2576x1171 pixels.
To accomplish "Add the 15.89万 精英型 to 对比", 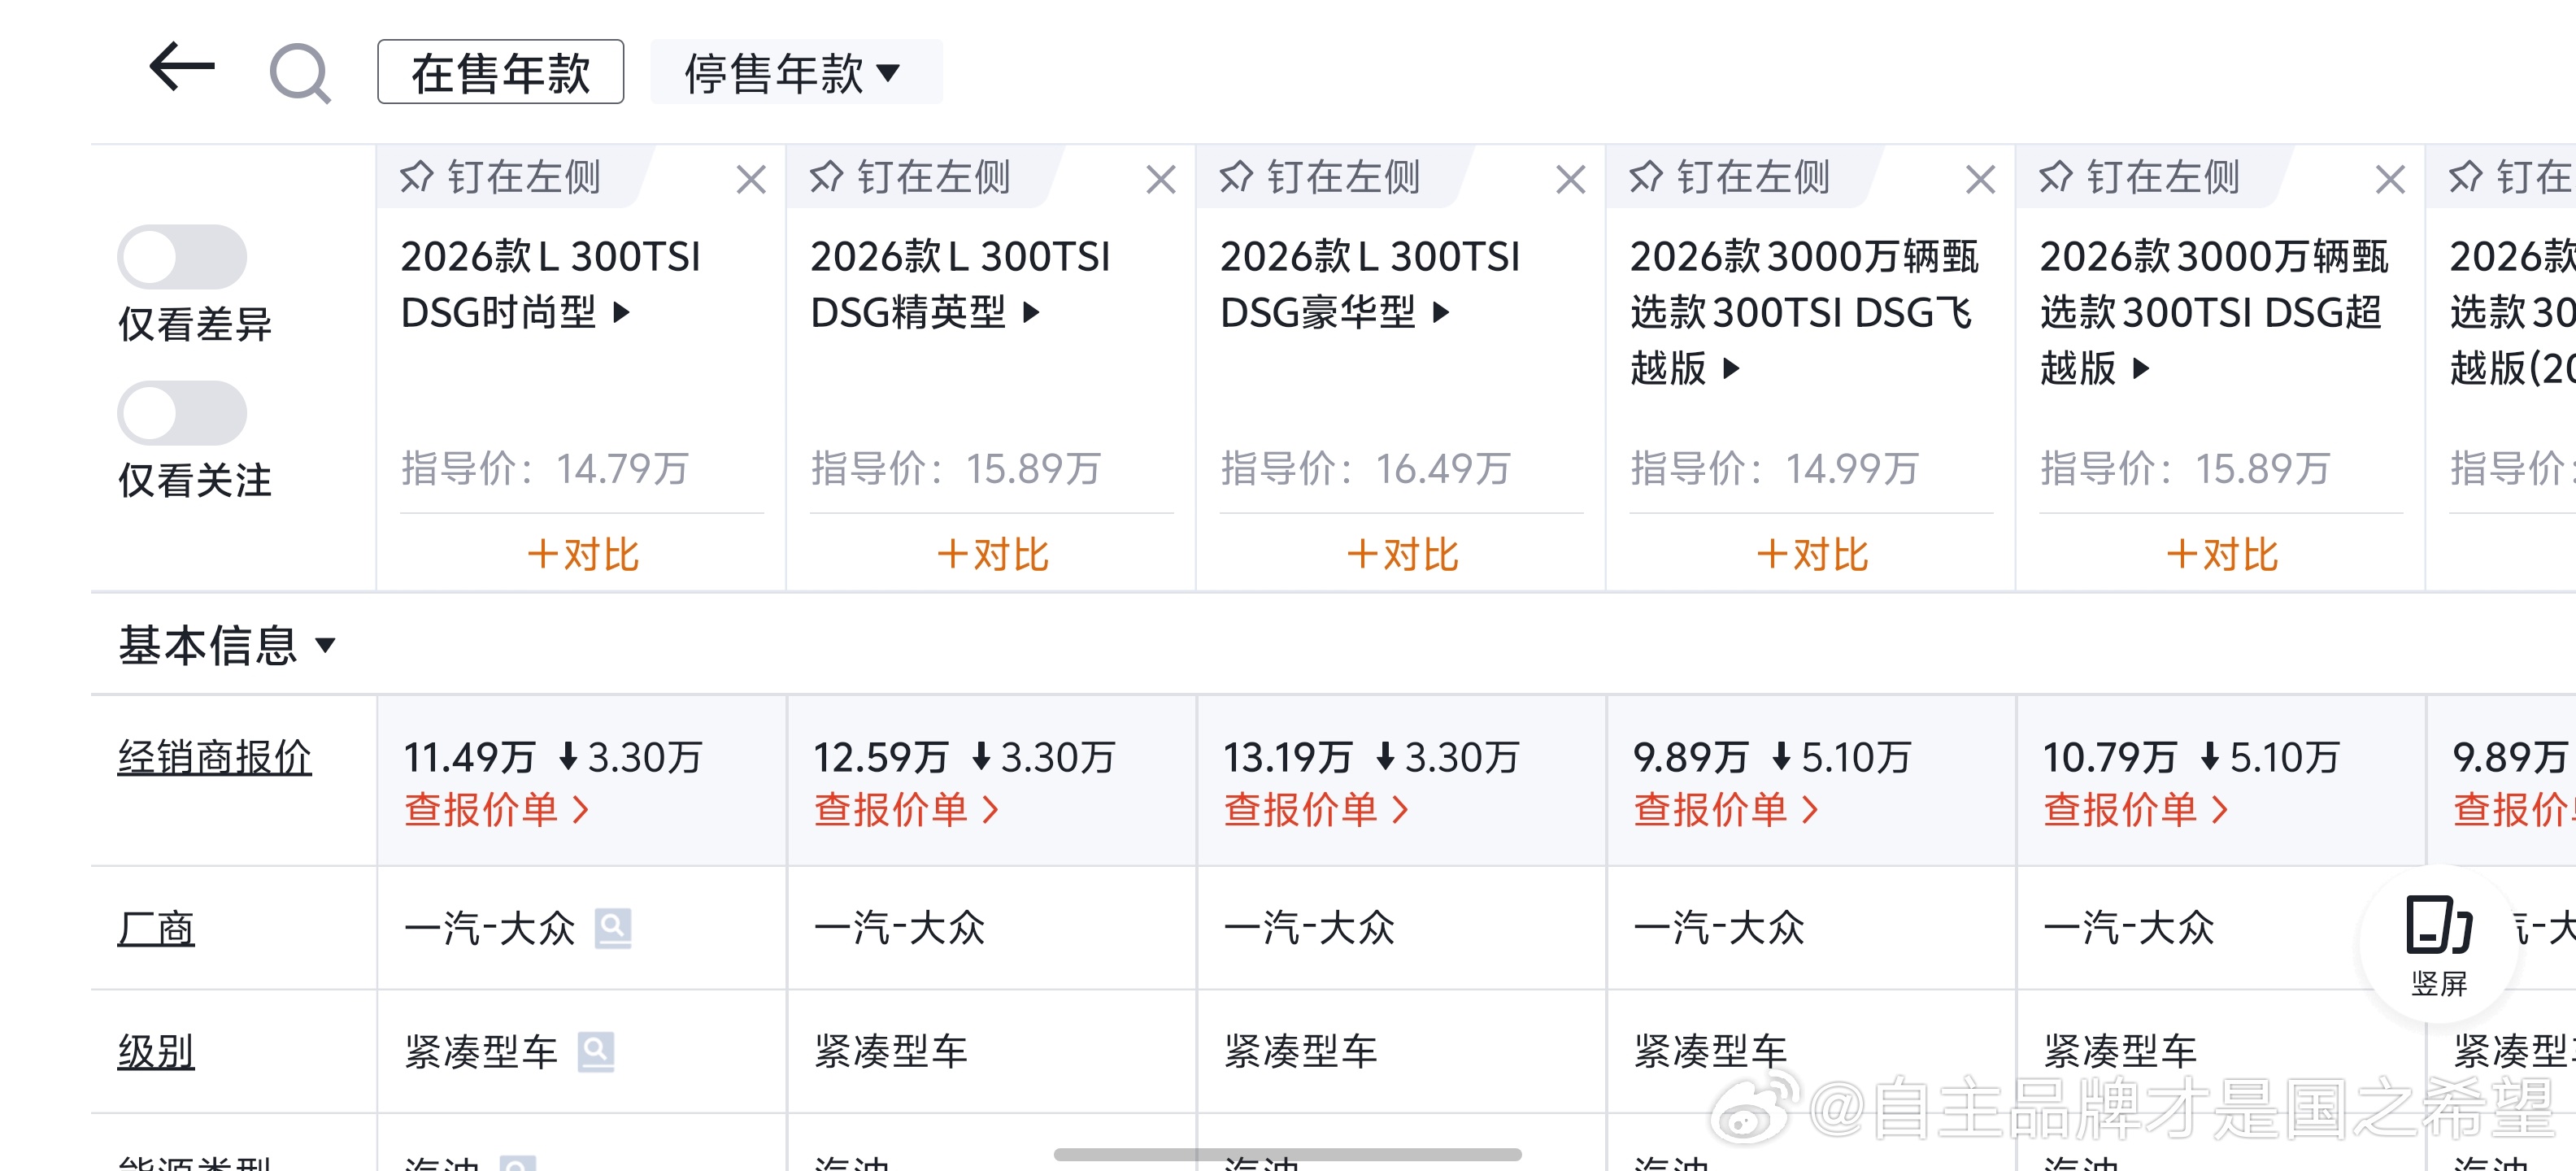I will point(992,554).
